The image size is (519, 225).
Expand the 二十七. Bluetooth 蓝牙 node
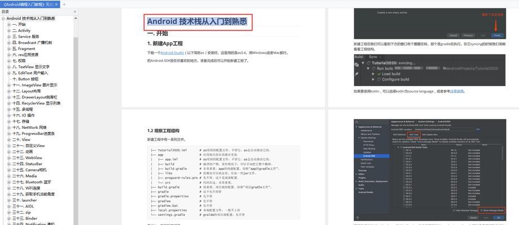(9, 182)
